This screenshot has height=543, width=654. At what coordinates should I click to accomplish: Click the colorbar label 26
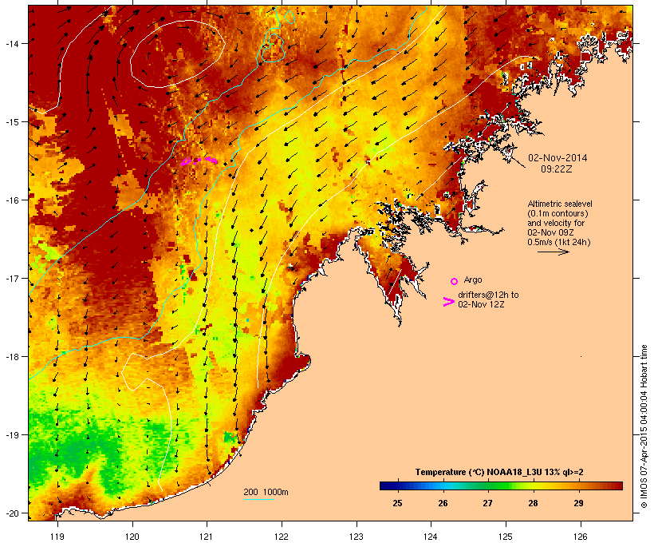click(443, 503)
